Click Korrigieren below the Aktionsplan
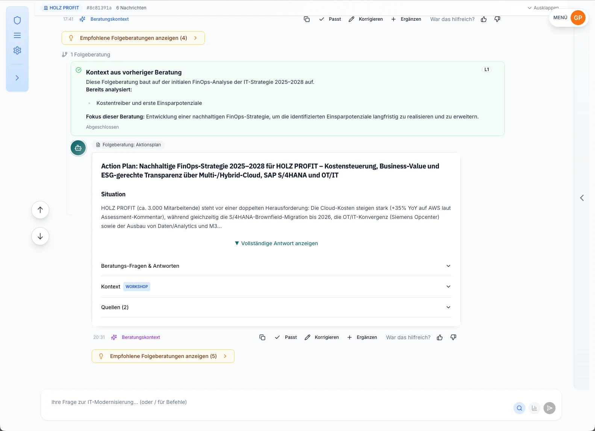The height and width of the screenshot is (431, 595). 322,337
